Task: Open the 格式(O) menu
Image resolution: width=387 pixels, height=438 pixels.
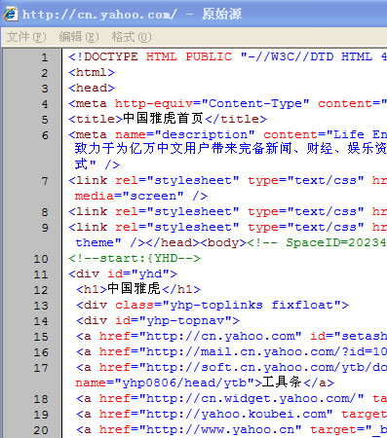Action: click(132, 37)
